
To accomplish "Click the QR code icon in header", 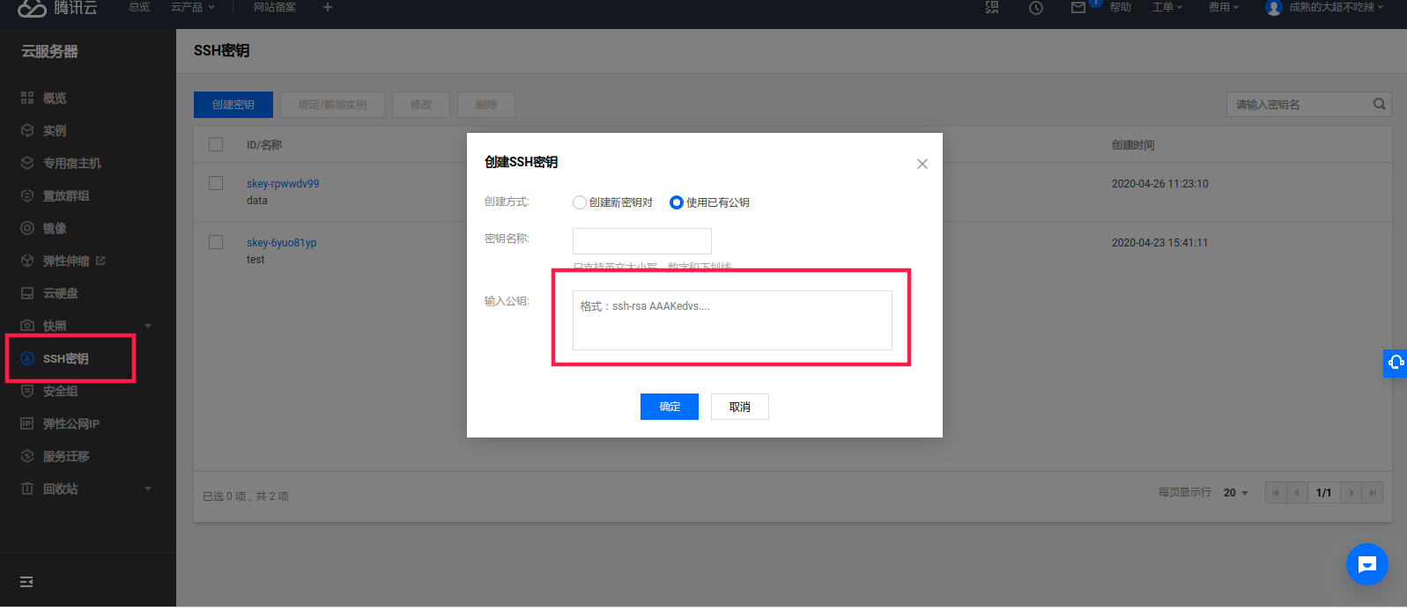I will pos(992,7).
